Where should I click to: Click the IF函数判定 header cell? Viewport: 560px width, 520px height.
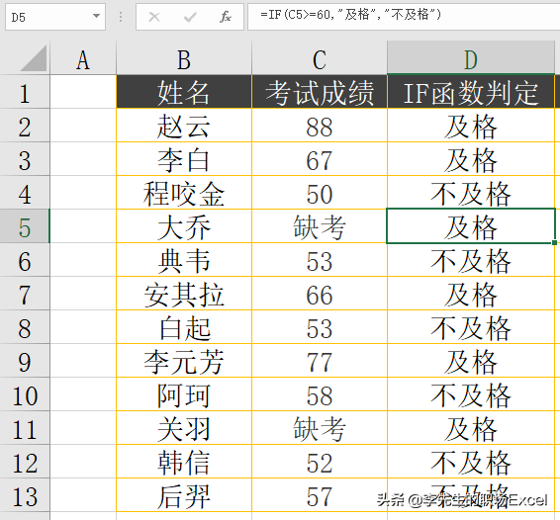tap(471, 92)
